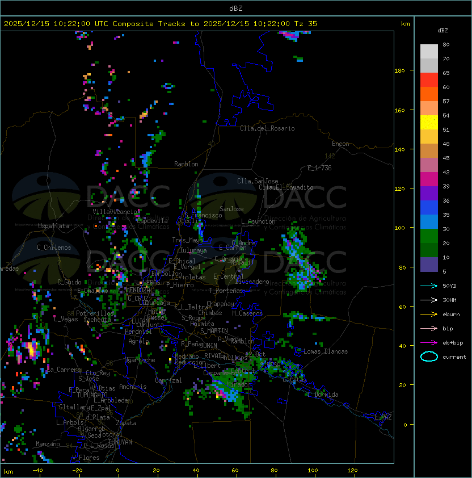Pick the red swatch in dBZ scale
This screenshot has width=472, height=478.
click(x=429, y=80)
